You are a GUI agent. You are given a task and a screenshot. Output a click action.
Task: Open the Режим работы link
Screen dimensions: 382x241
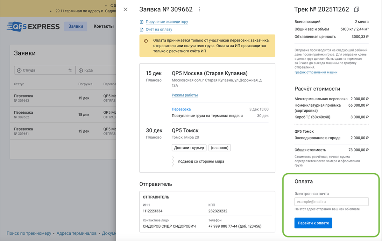[x=185, y=95]
